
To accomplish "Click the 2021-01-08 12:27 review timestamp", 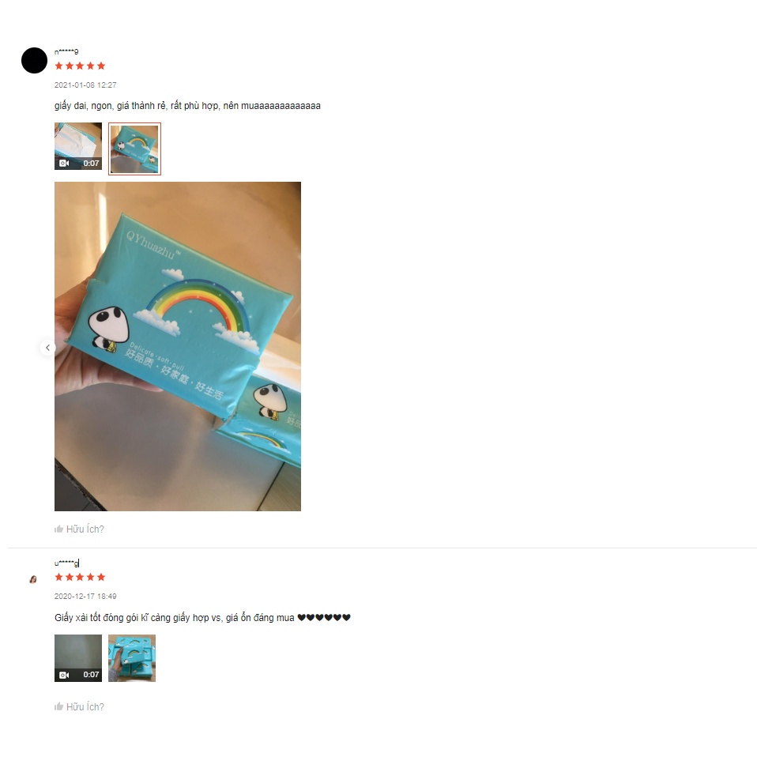I will [85, 85].
